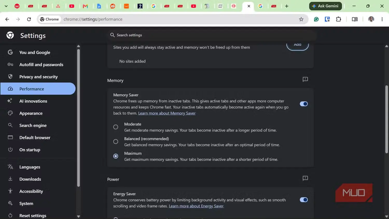The height and width of the screenshot is (219, 389).
Task: Open the blue shield extension icon
Action: pos(327,19)
